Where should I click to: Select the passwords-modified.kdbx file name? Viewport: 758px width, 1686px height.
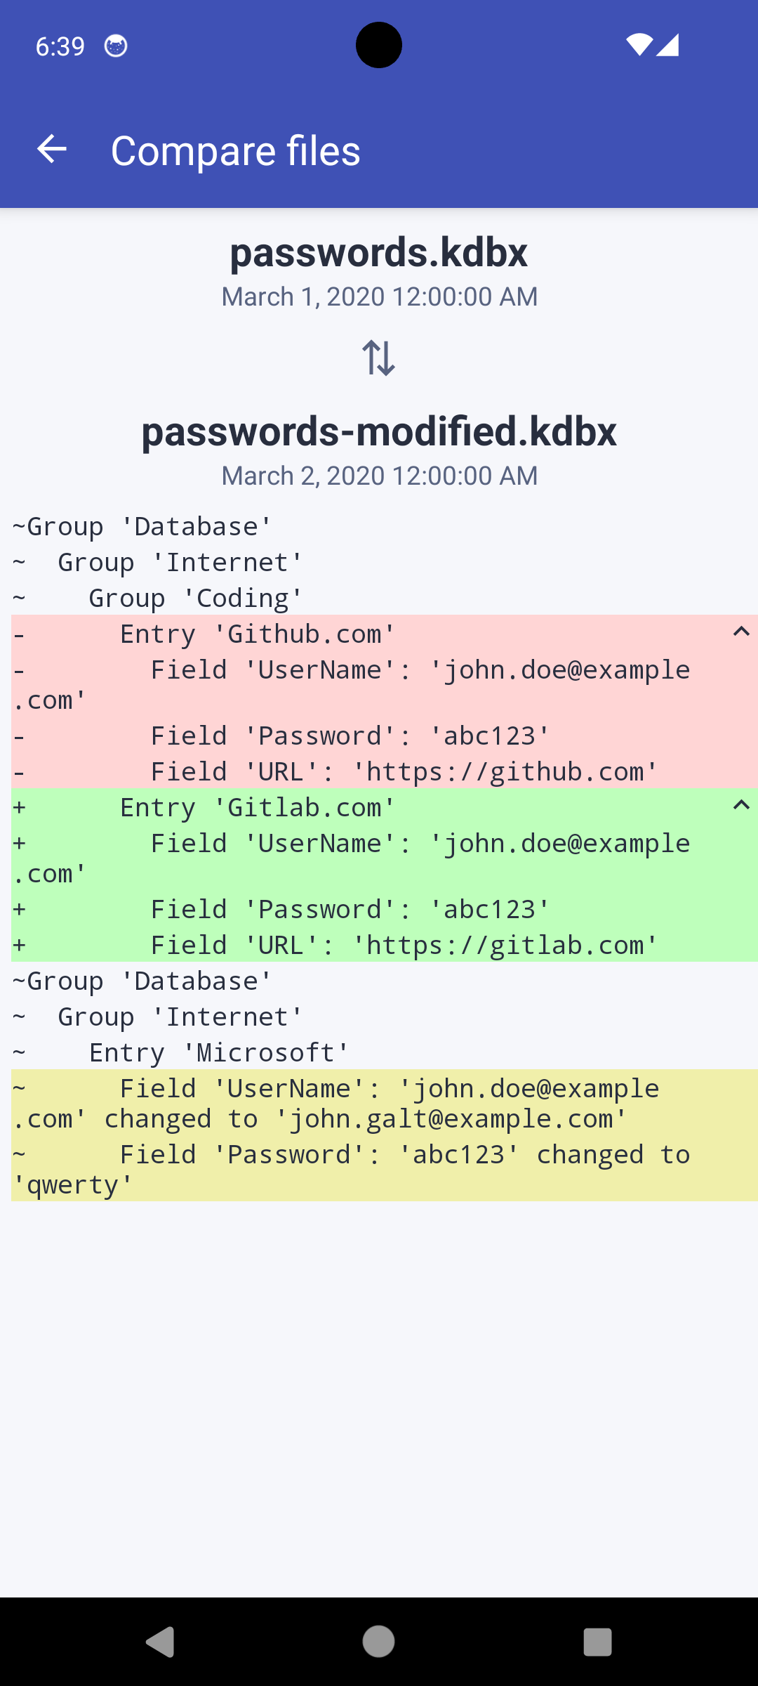click(x=379, y=431)
